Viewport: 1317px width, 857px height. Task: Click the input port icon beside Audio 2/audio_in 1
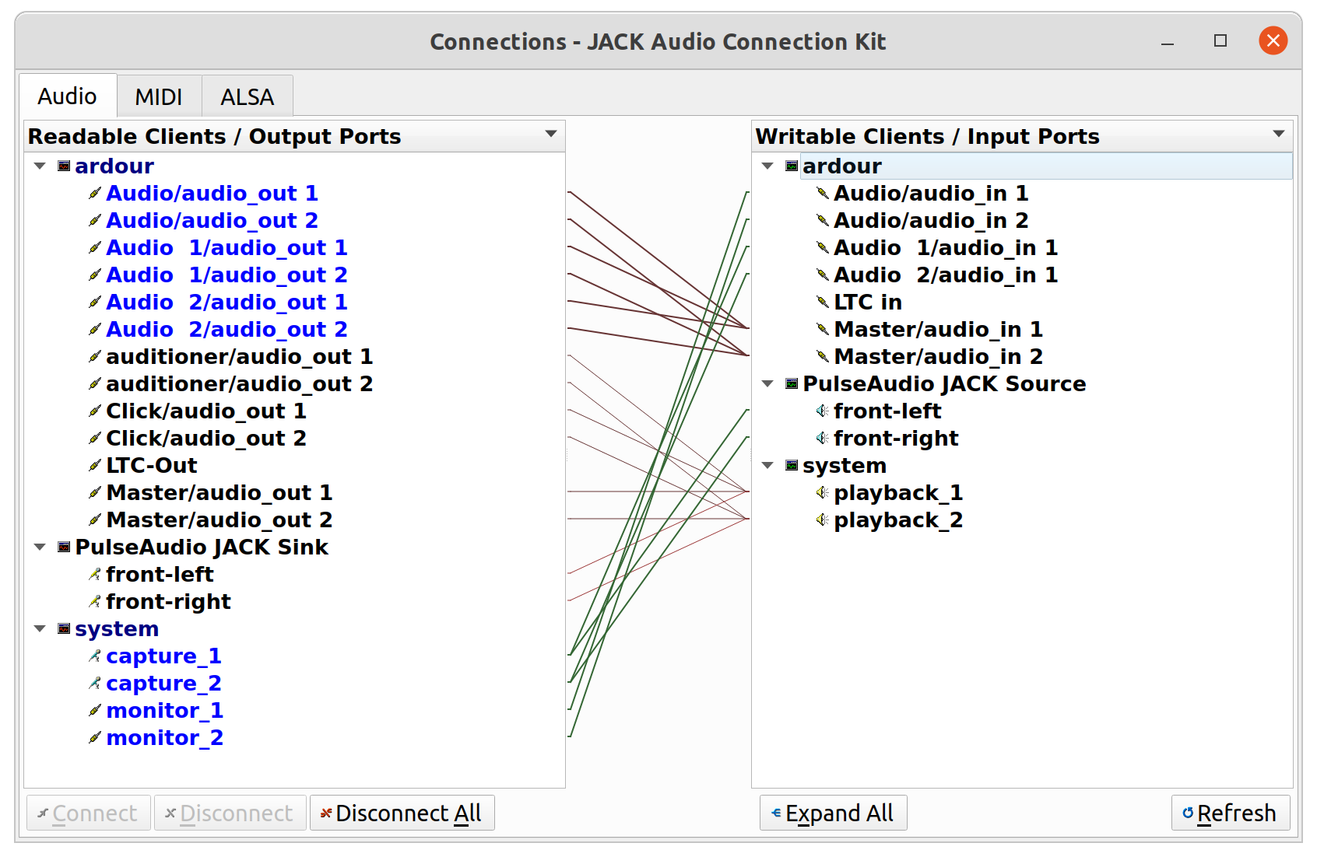823,275
